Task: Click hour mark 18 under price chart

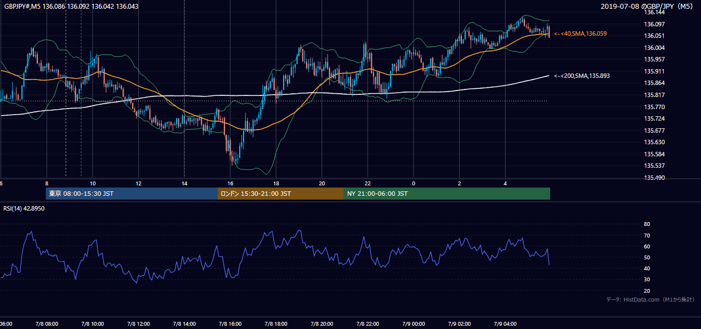Action: [x=276, y=183]
